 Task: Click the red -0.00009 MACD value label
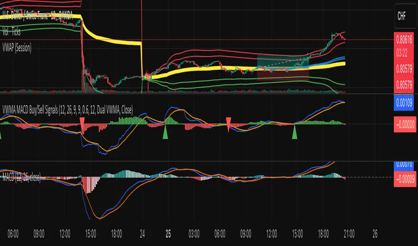pyautogui.click(x=405, y=179)
